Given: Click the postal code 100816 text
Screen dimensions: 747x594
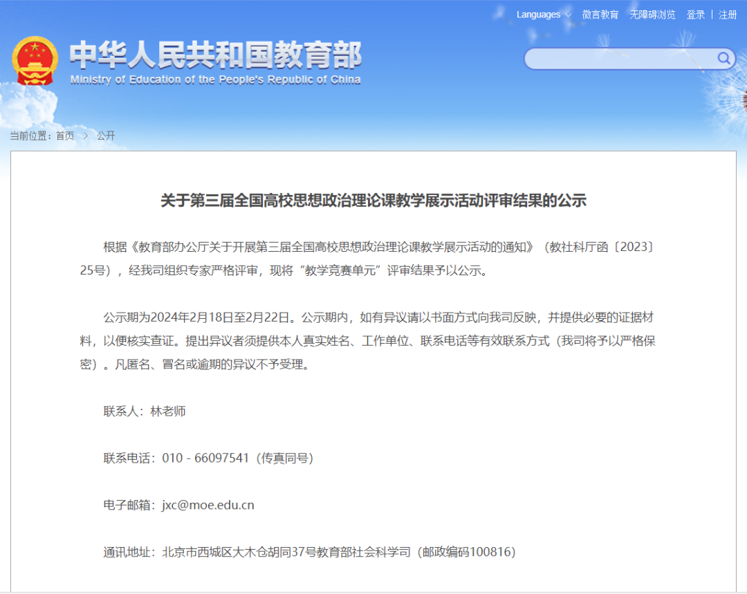Looking at the screenshot, I should (489, 552).
